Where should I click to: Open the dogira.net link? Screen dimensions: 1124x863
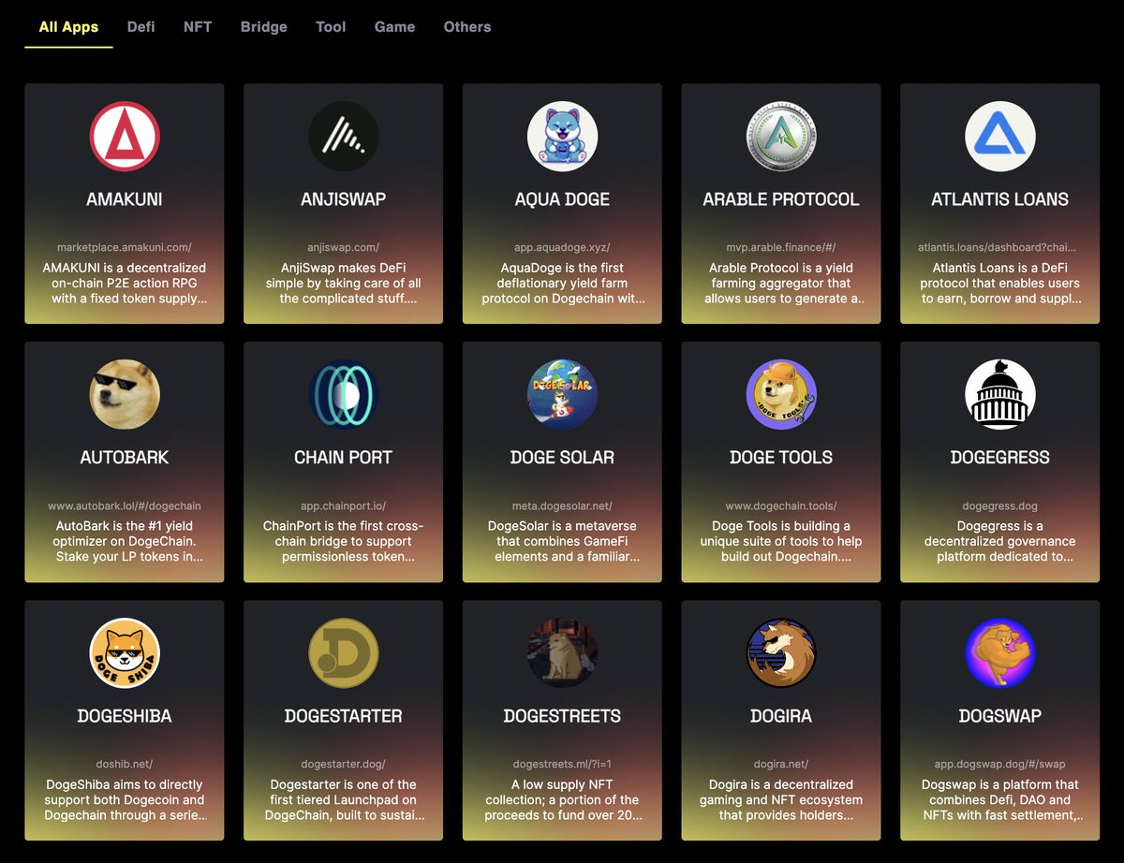click(781, 765)
